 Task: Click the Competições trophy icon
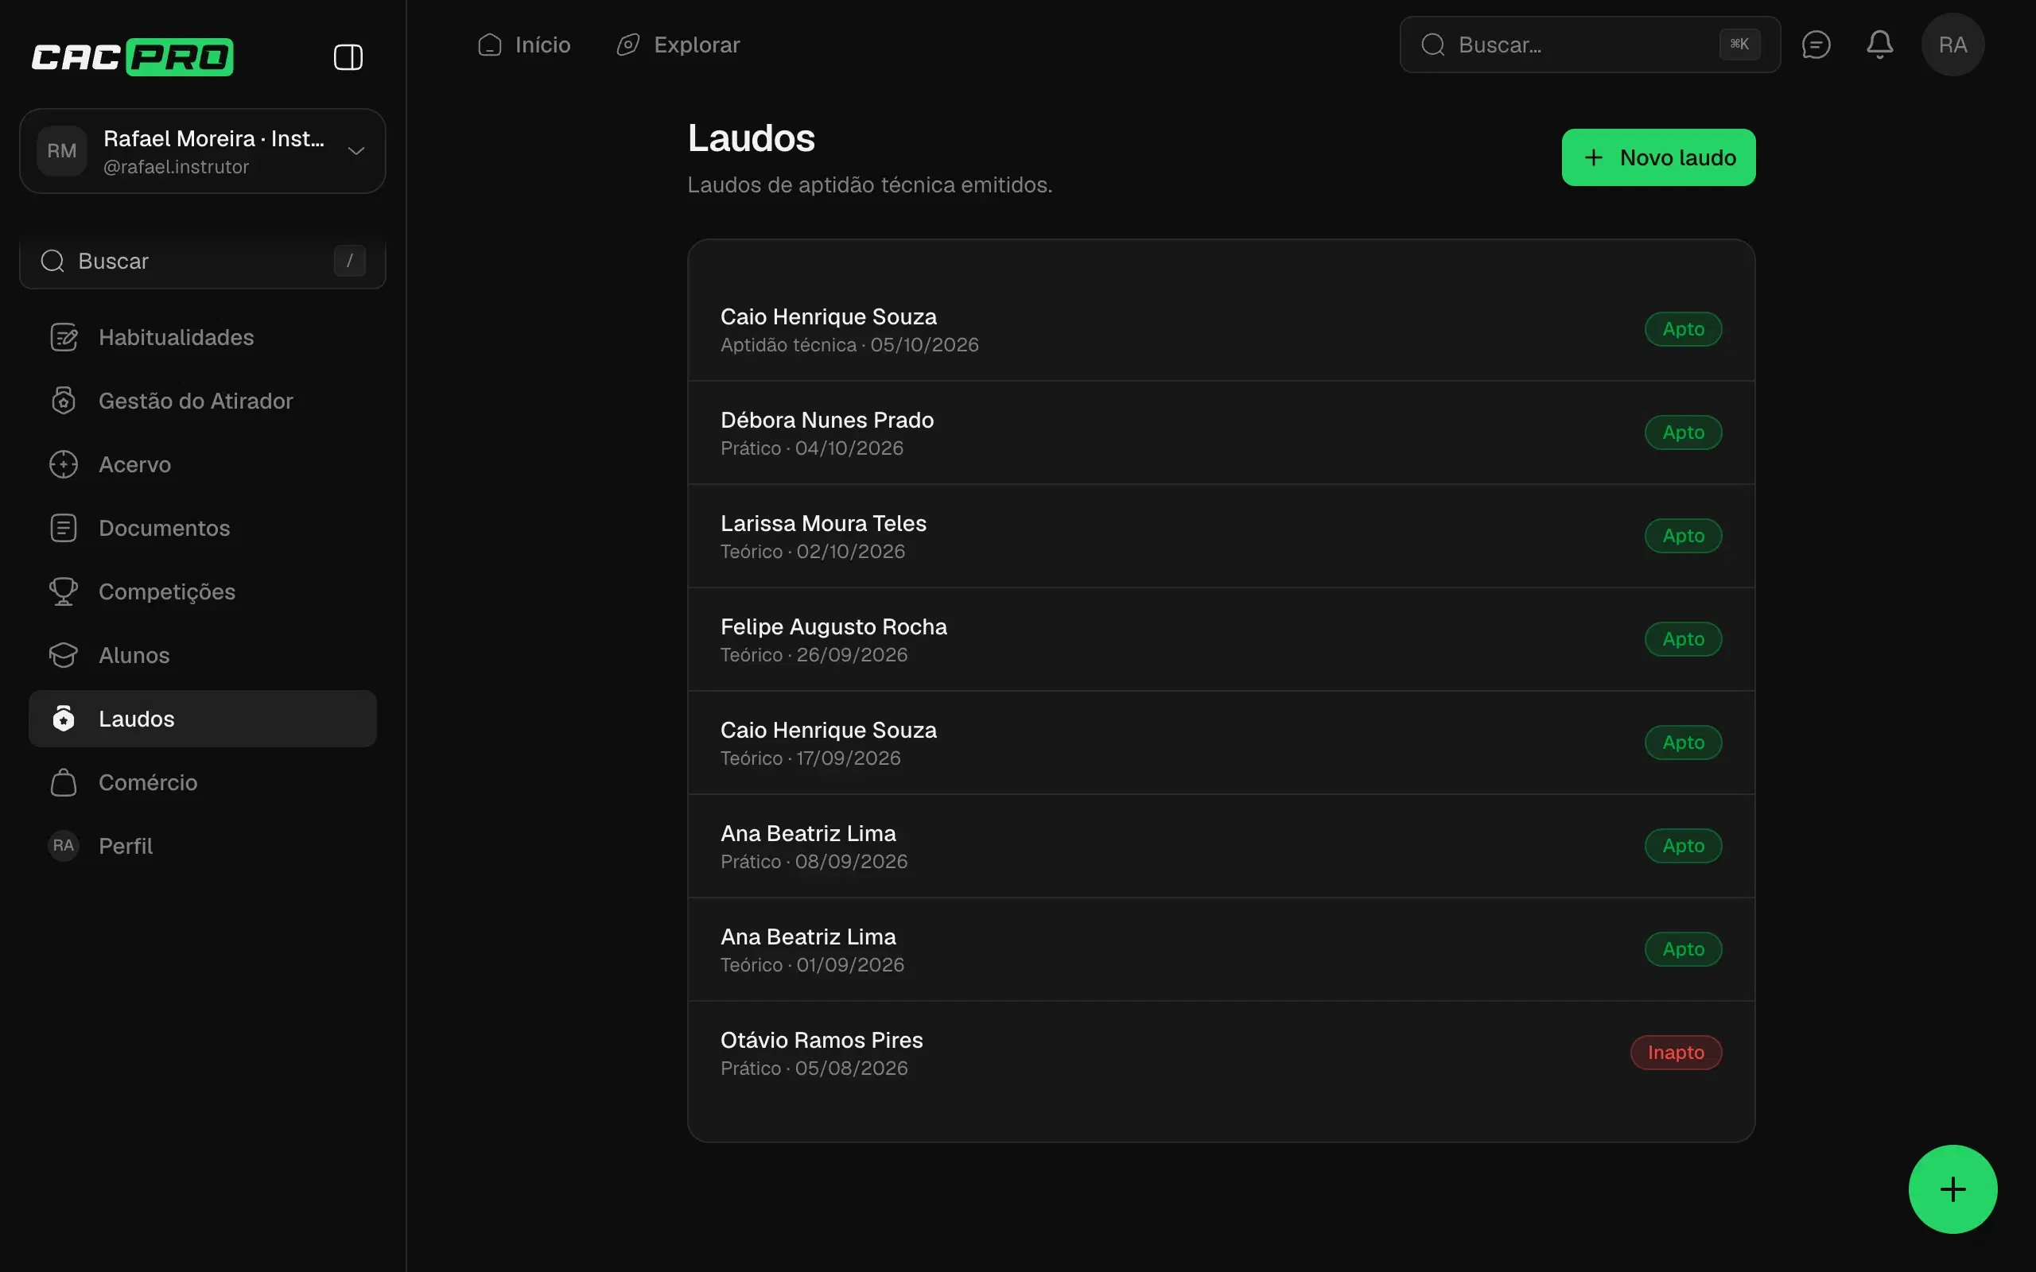(x=64, y=591)
